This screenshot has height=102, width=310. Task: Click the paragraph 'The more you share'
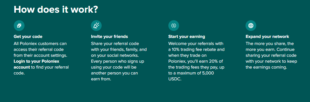coord(271,55)
